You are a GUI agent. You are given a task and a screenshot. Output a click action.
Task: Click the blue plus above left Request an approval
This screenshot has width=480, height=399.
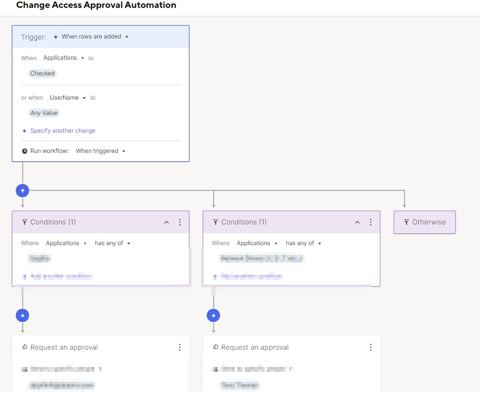pos(22,315)
